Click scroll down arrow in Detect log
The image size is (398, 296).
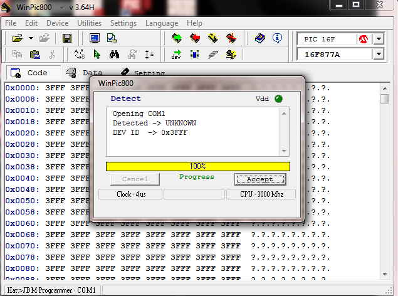pyautogui.click(x=284, y=151)
